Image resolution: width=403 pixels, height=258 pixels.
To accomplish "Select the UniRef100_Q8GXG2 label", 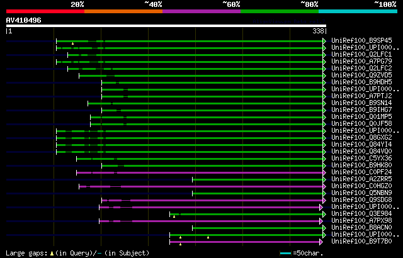I will point(361,138).
